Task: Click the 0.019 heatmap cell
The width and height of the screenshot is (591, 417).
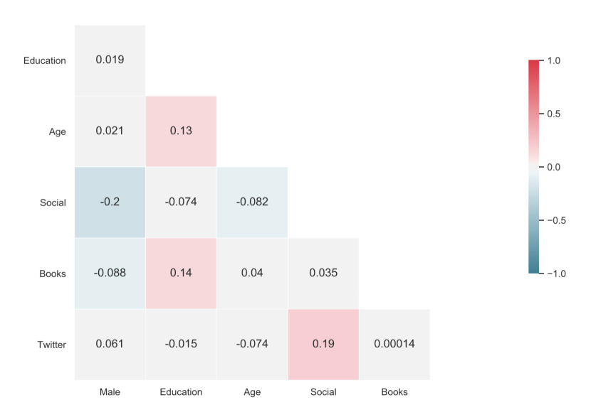Action: (x=110, y=60)
